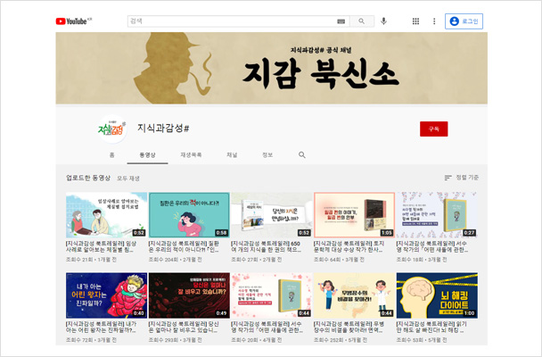
Task: Click title '토지문학제 대상 수상 작가'
Action: click(349, 246)
